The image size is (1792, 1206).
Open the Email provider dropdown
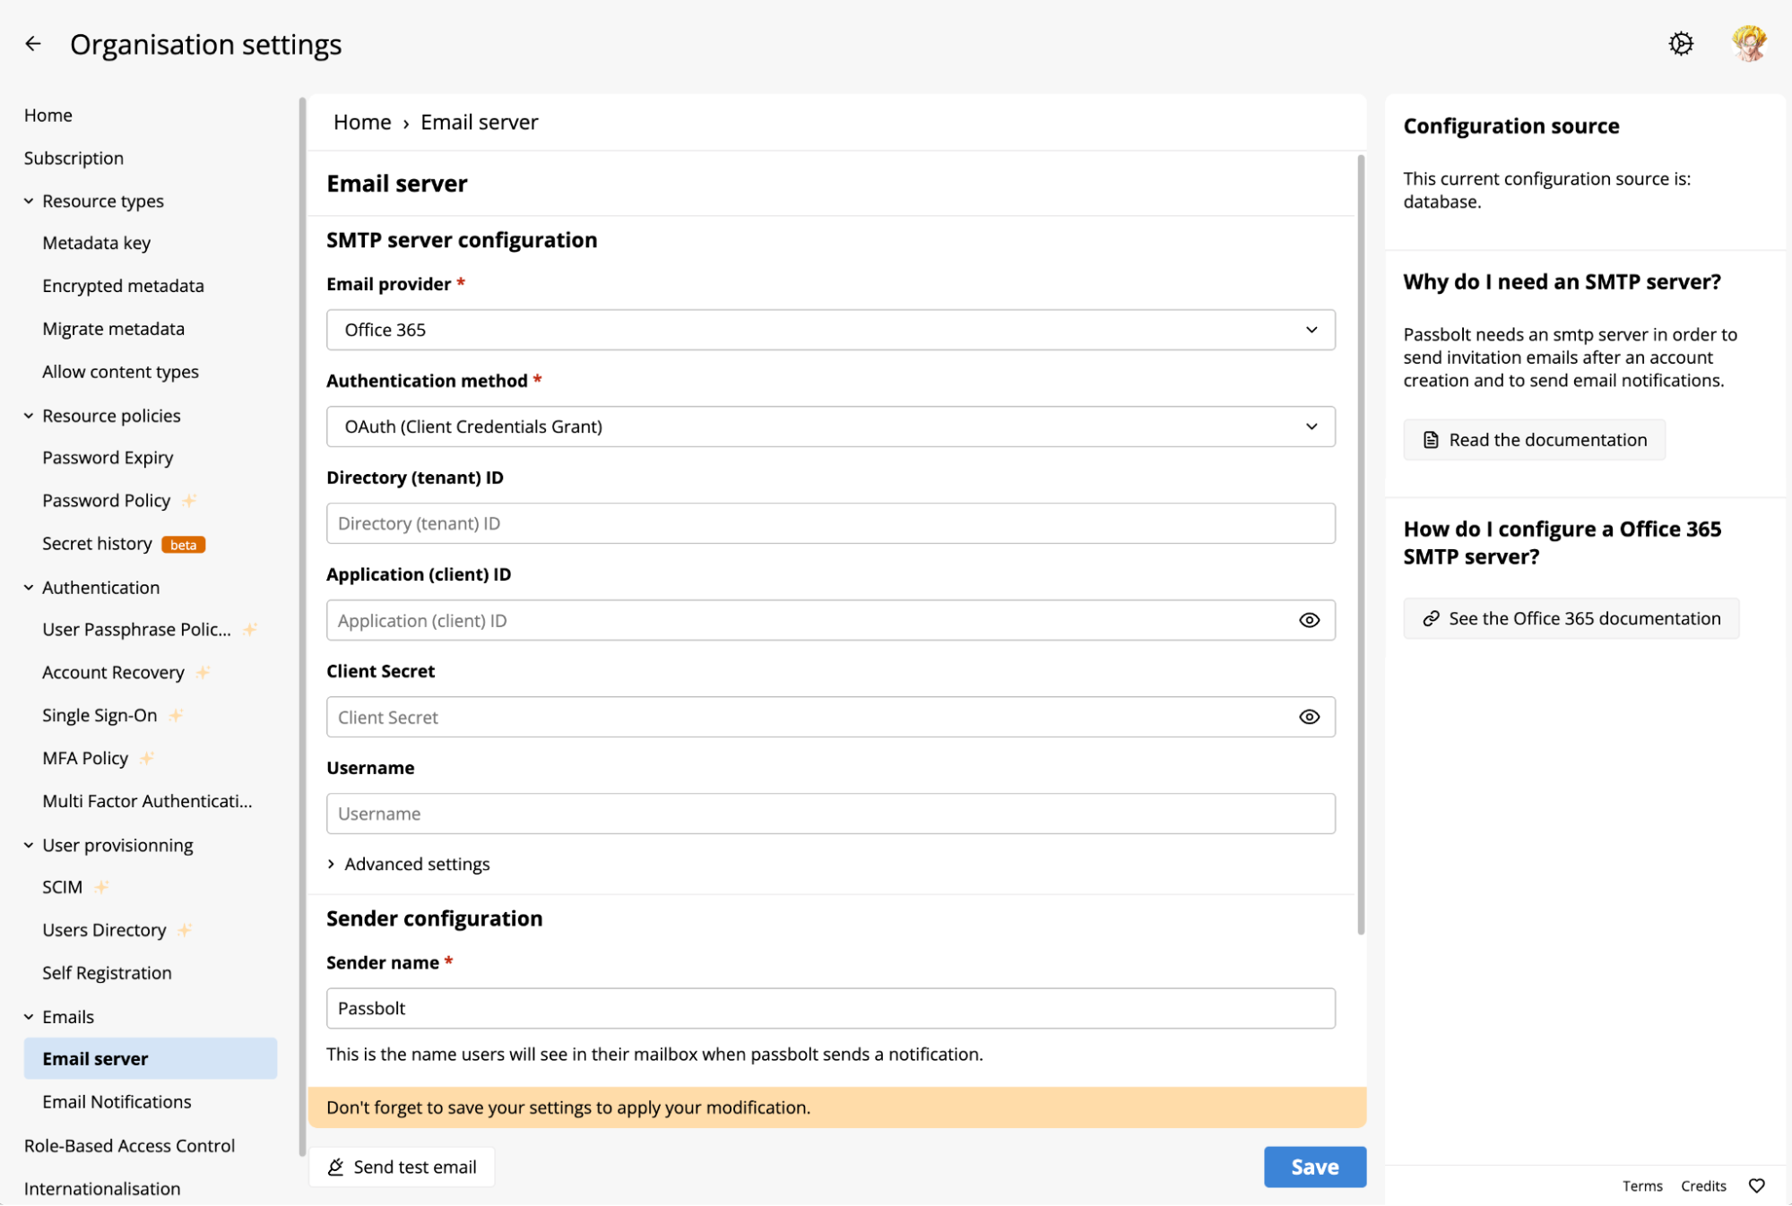click(830, 330)
